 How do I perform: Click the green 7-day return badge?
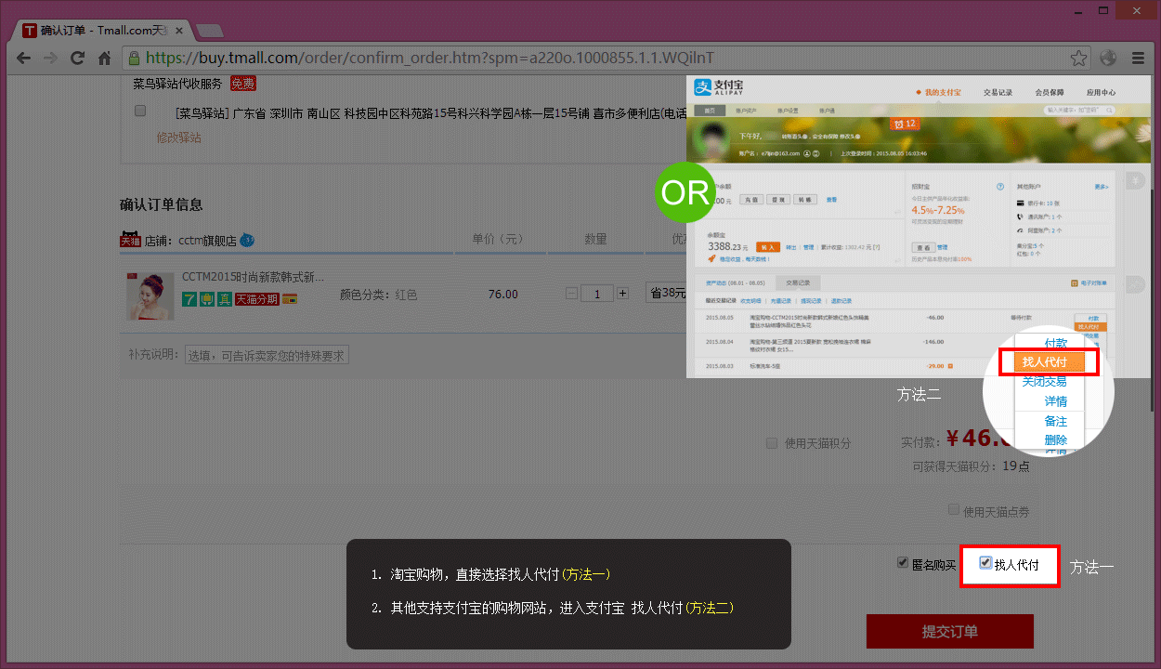click(189, 299)
